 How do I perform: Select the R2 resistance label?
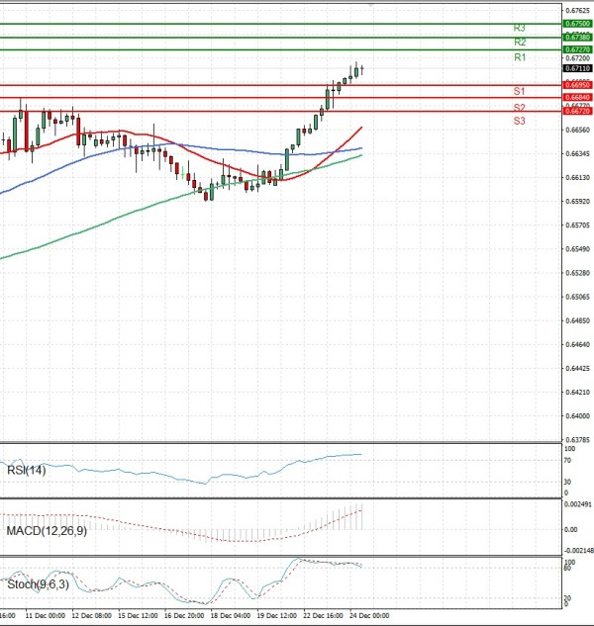[519, 43]
